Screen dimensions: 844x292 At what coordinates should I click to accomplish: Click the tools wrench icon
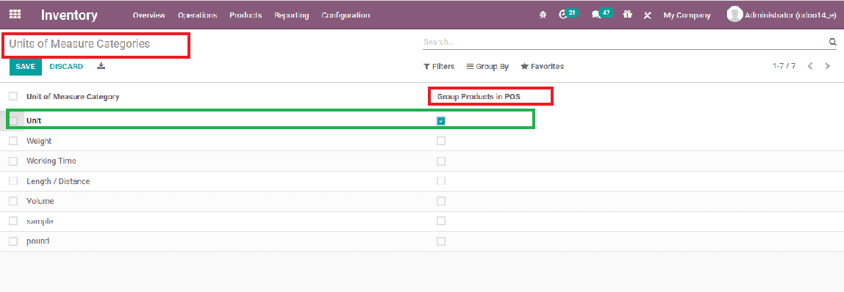pyautogui.click(x=648, y=15)
